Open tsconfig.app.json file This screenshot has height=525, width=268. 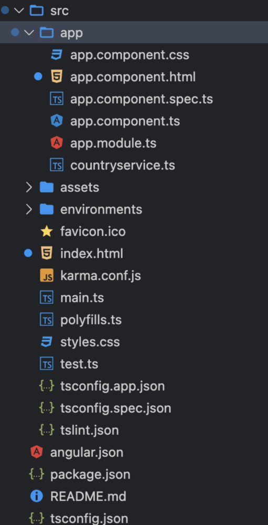112,386
